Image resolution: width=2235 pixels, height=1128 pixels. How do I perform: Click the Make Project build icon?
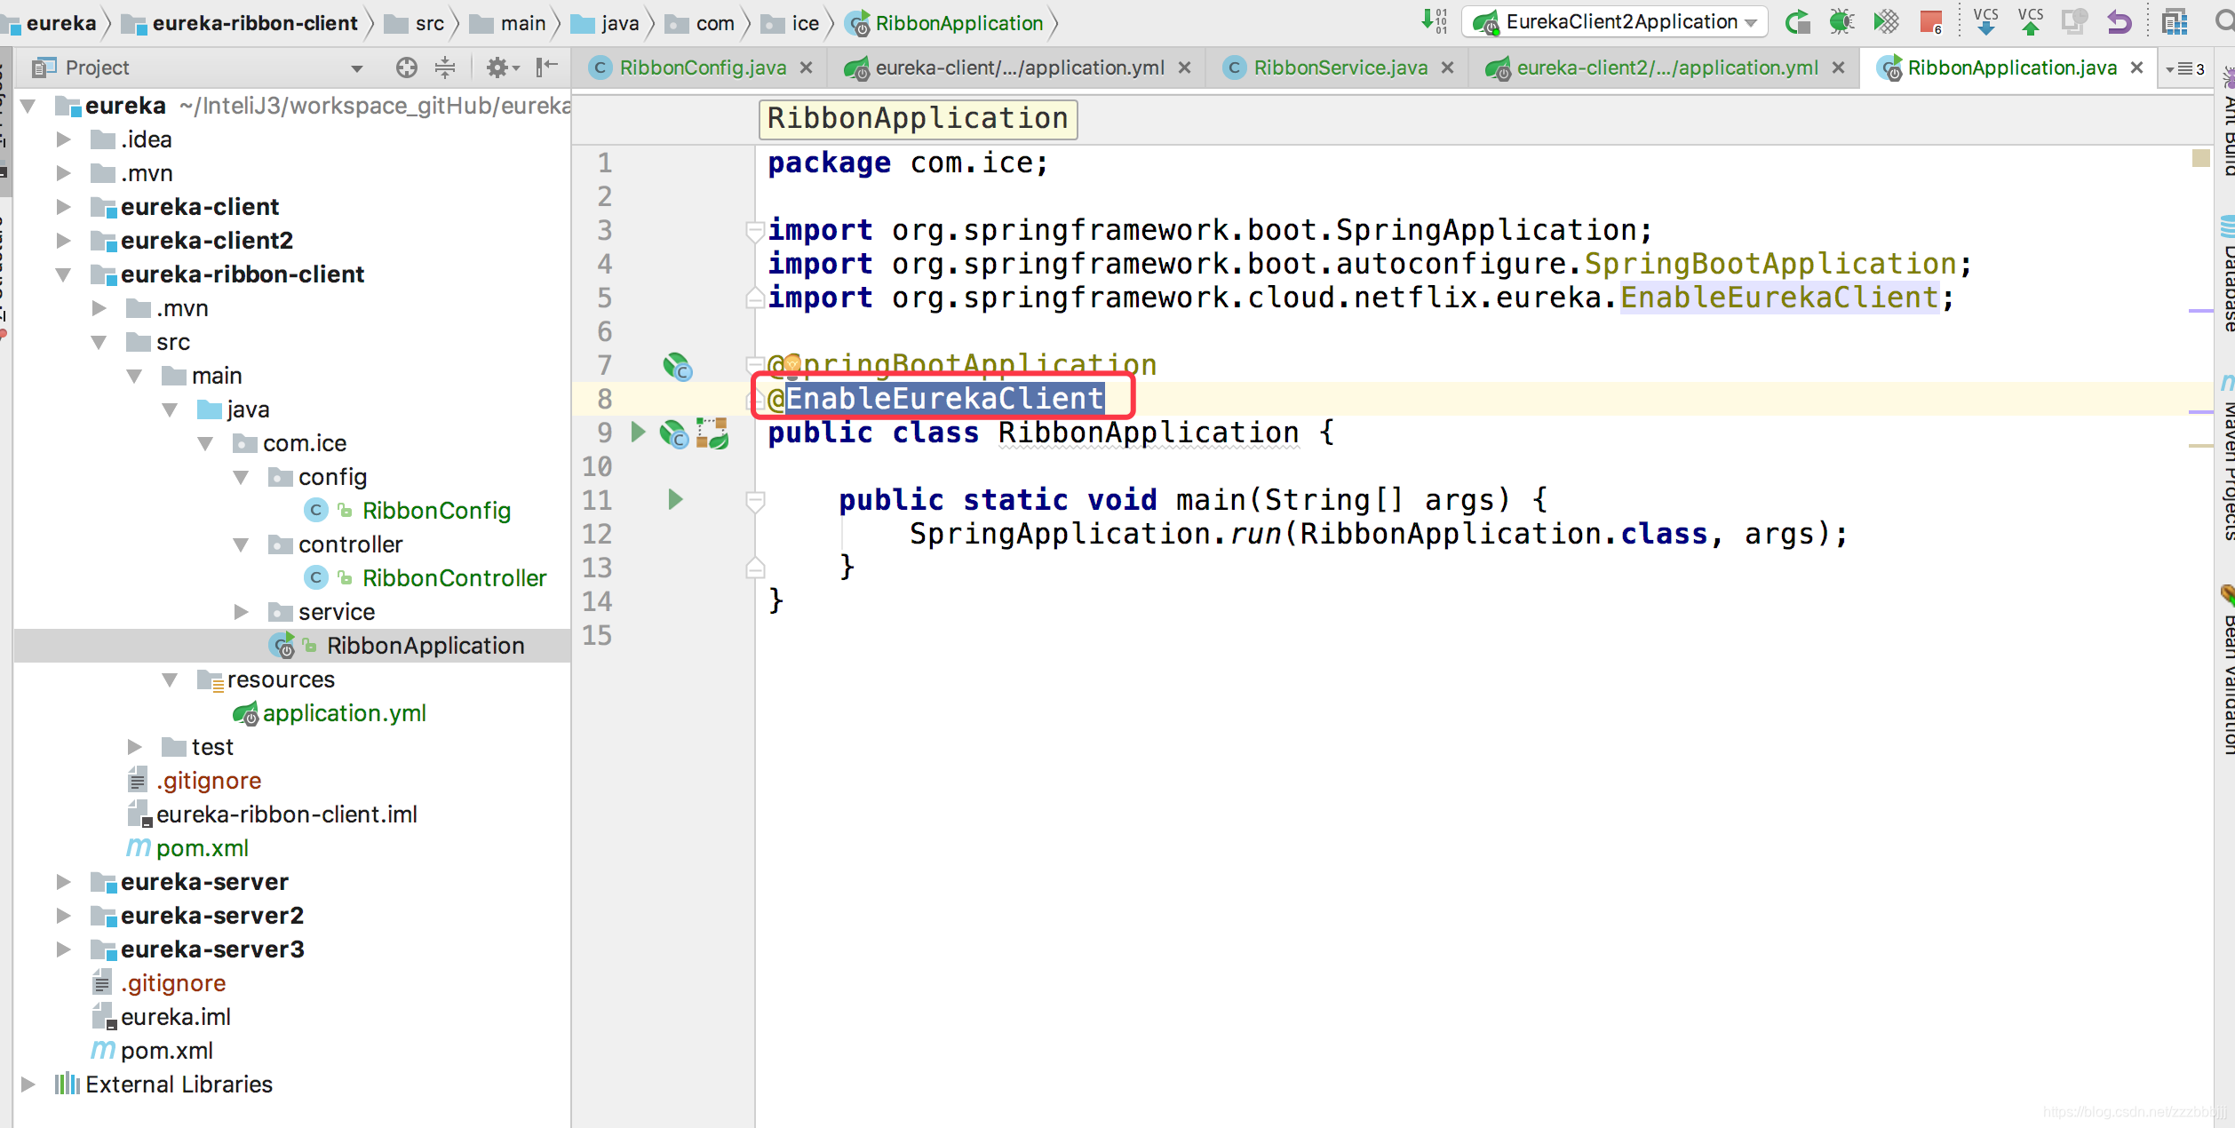[x=1434, y=22]
